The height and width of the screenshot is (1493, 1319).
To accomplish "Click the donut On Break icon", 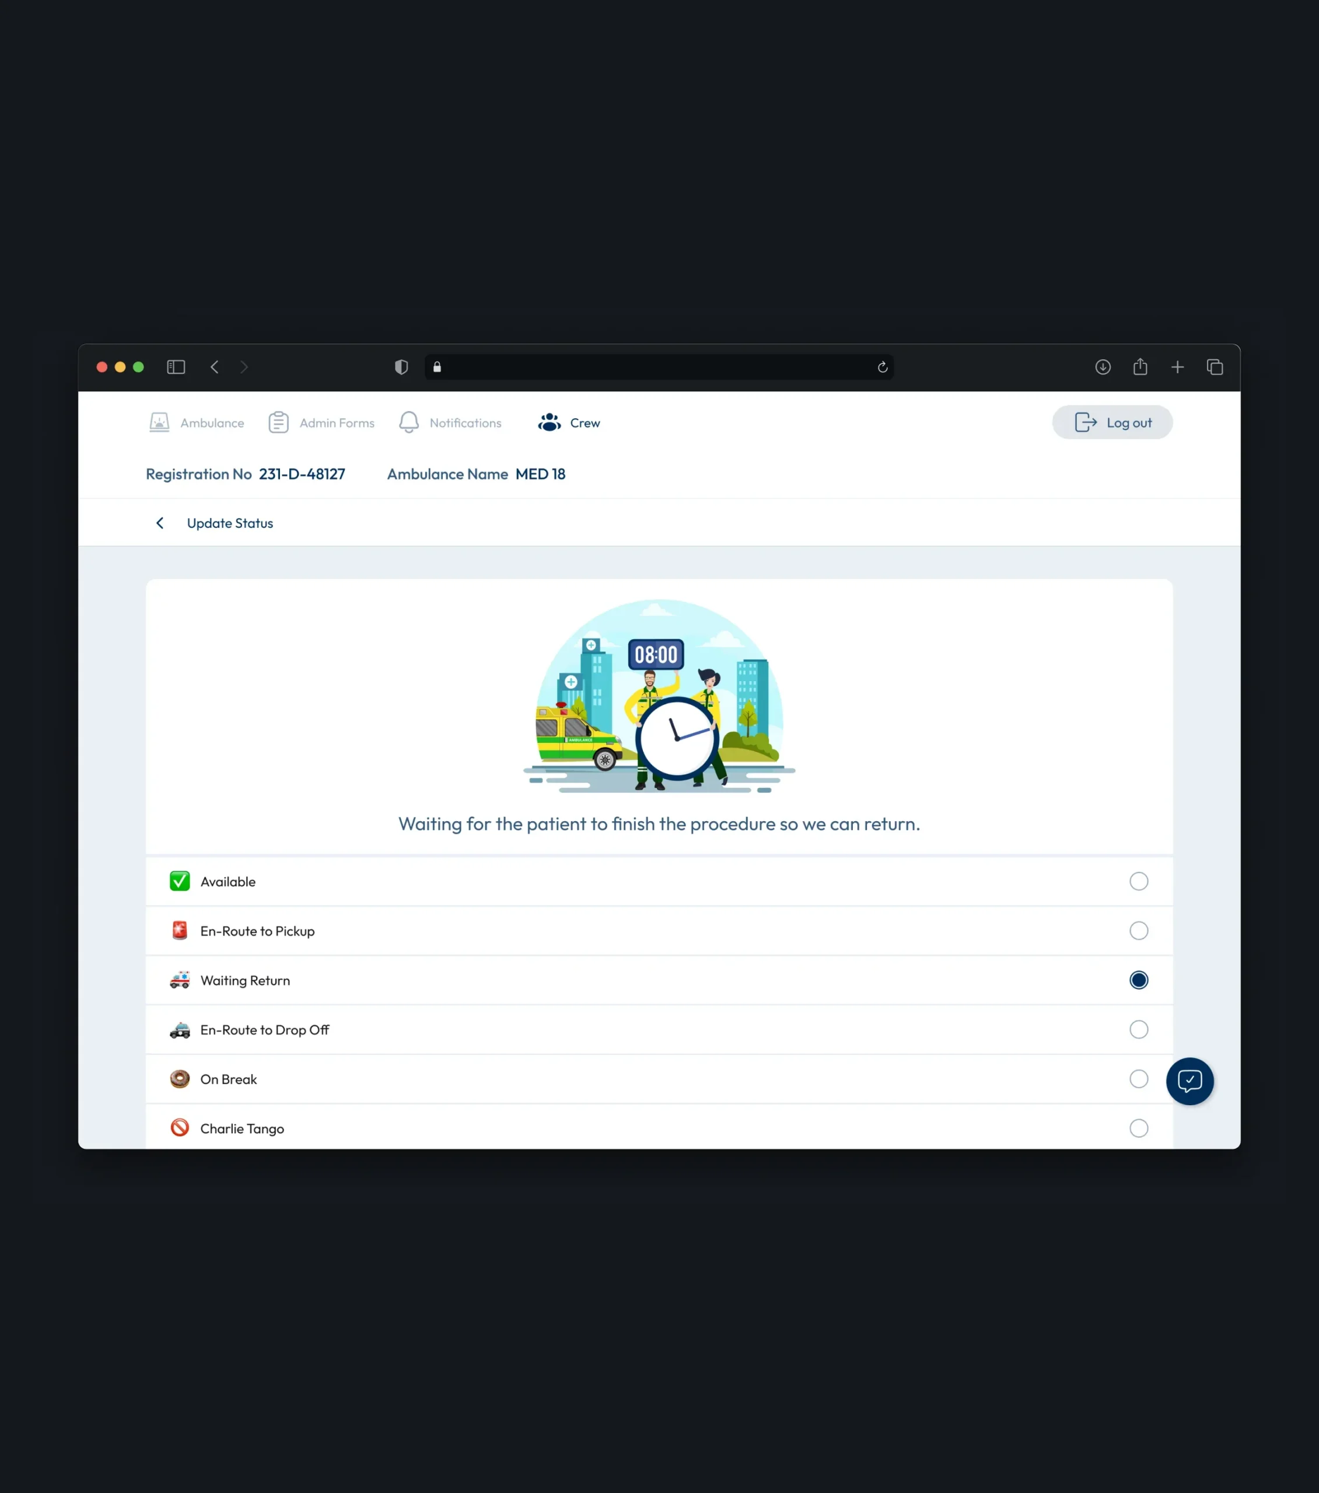I will (180, 1079).
